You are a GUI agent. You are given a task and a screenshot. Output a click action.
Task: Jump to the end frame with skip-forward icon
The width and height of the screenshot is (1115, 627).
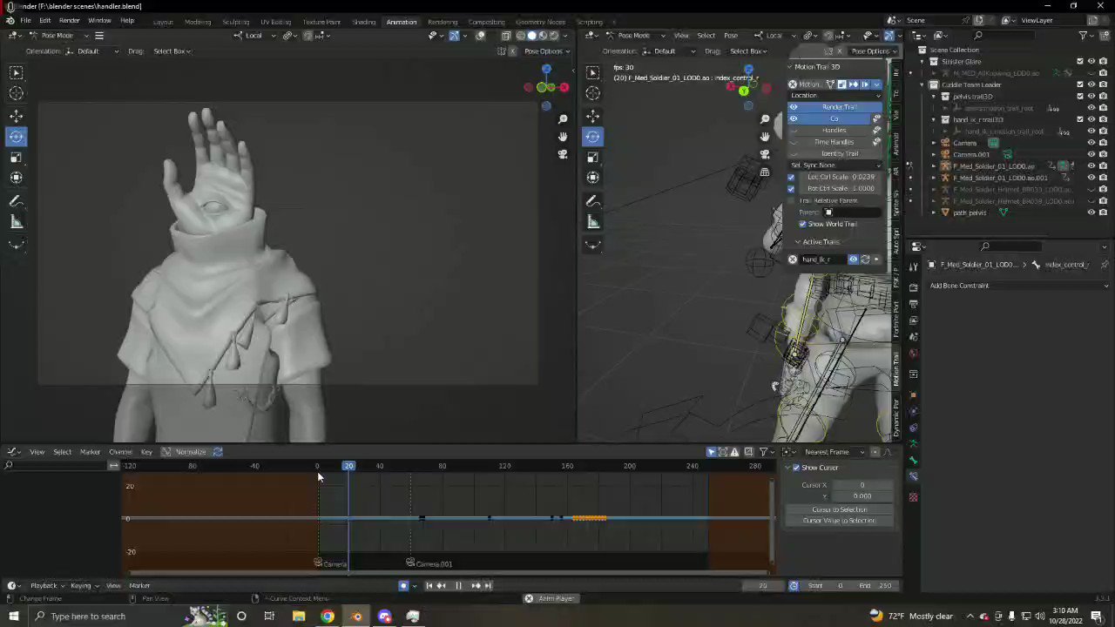pyautogui.click(x=486, y=585)
